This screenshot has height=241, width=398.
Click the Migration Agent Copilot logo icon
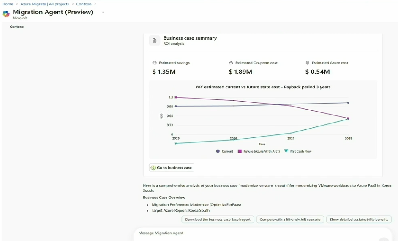click(x=6, y=14)
